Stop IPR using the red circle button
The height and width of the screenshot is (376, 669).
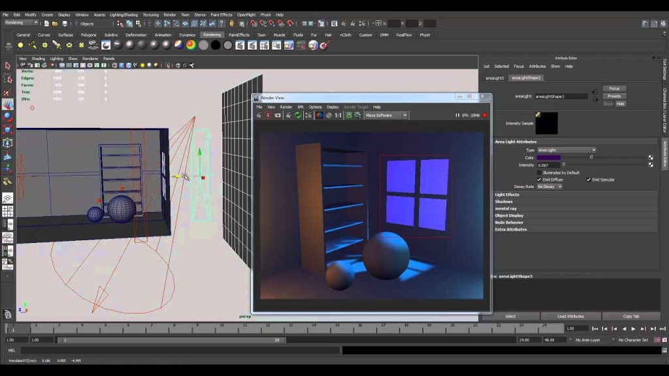tap(485, 115)
